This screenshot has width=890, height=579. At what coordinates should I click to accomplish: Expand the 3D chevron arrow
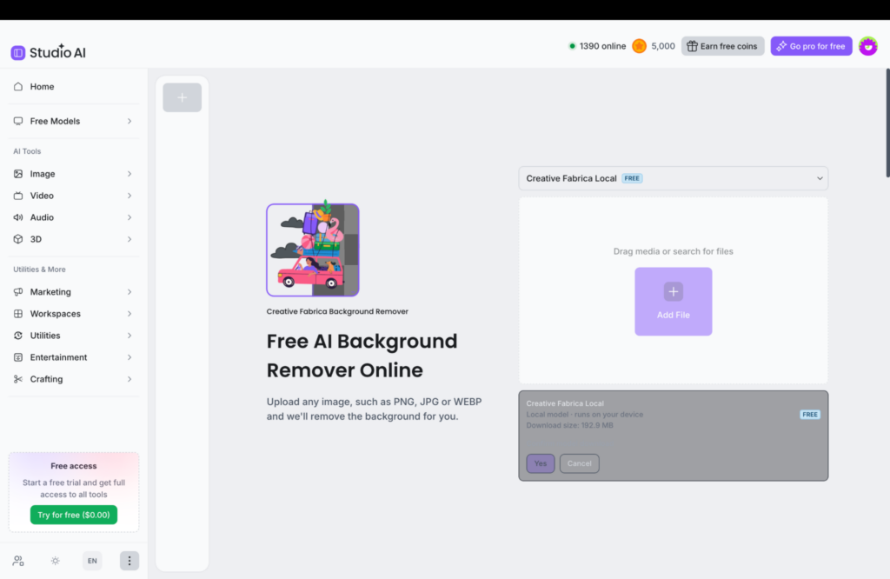point(130,240)
